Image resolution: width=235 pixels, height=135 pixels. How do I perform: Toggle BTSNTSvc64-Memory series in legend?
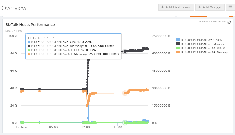pos(204,52)
